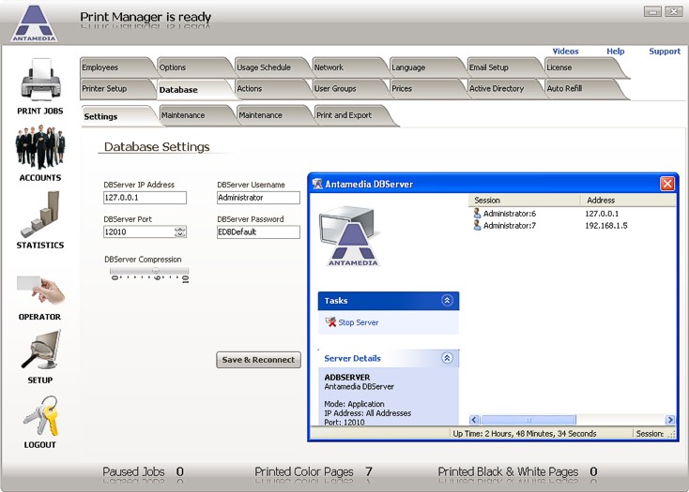The height and width of the screenshot is (492, 689).
Task: Open the Network tab
Action: tap(350, 67)
